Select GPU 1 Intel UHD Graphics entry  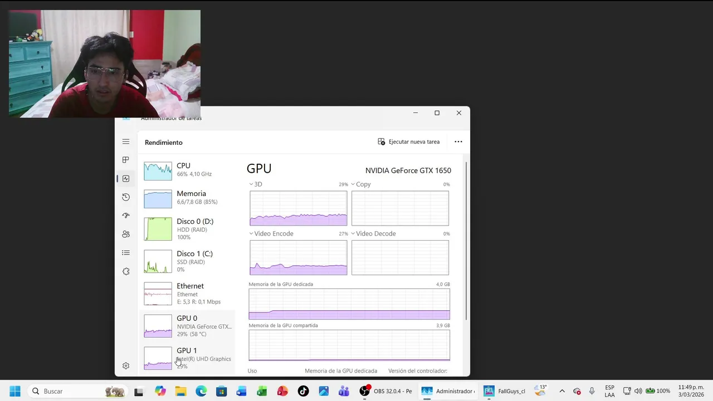pyautogui.click(x=188, y=358)
